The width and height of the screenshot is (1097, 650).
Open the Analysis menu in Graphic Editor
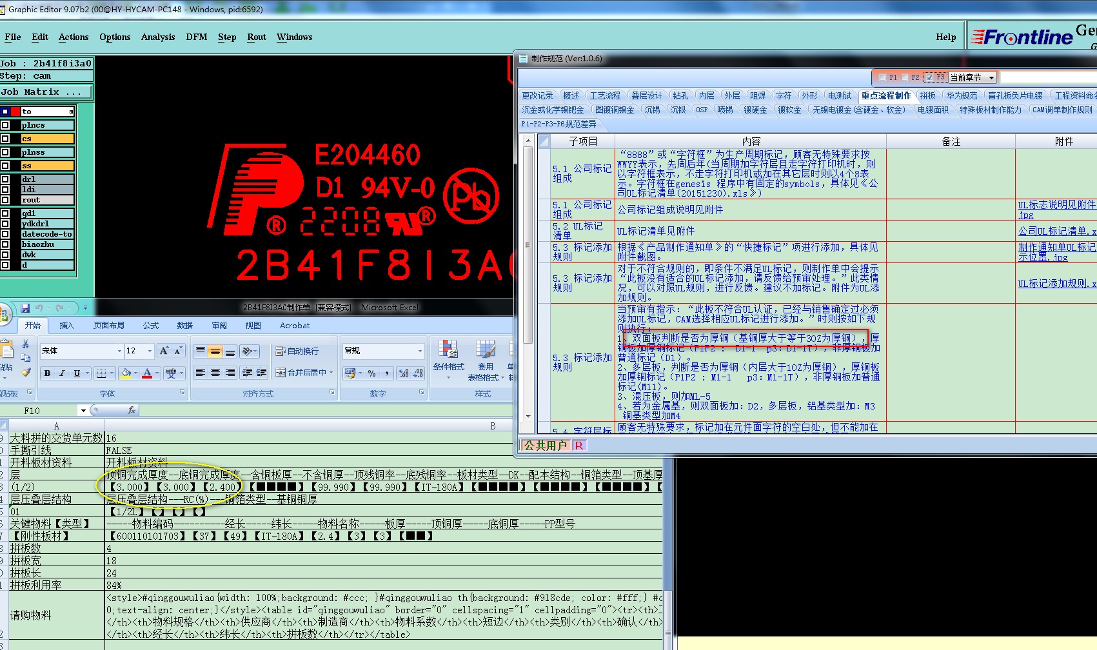pyautogui.click(x=158, y=37)
